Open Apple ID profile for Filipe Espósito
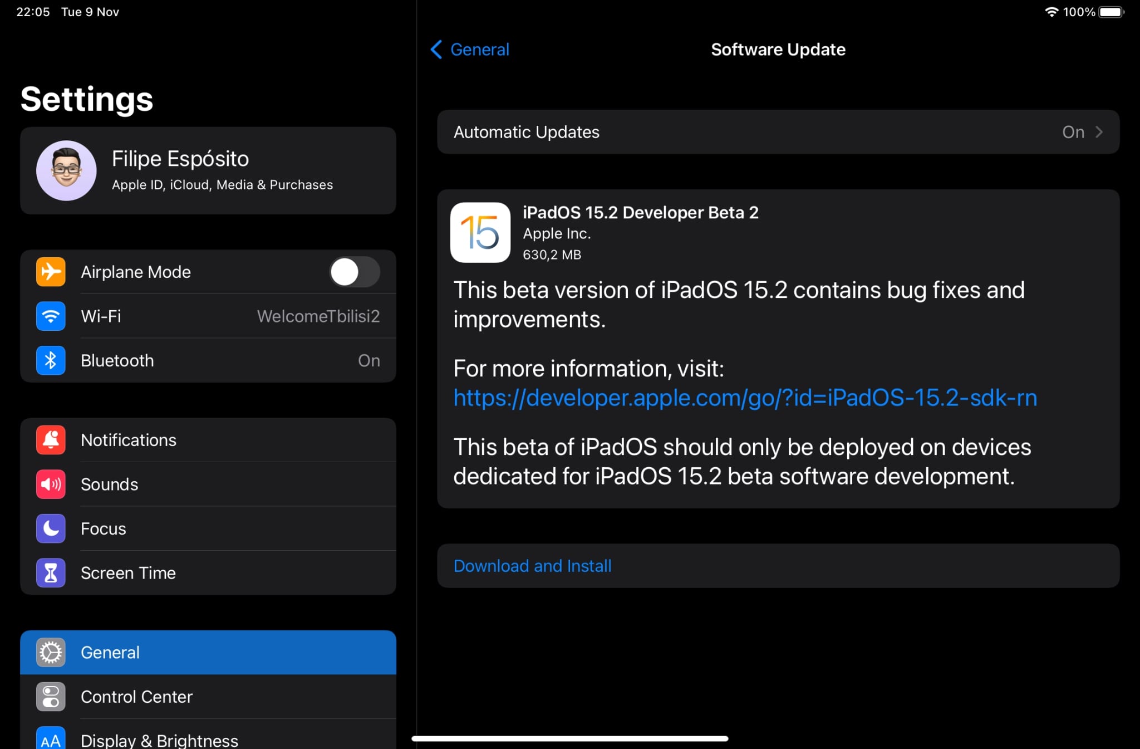This screenshot has width=1140, height=749. tap(208, 170)
